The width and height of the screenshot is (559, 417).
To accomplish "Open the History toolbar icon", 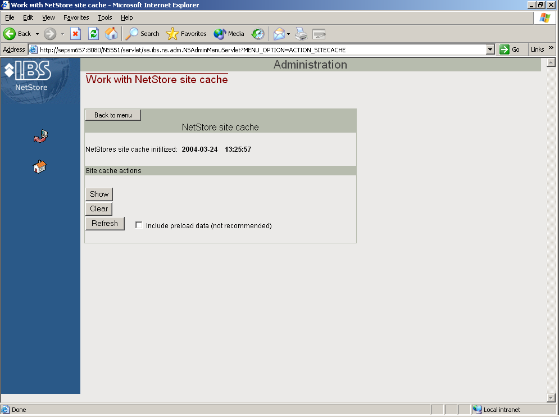I will [x=257, y=34].
